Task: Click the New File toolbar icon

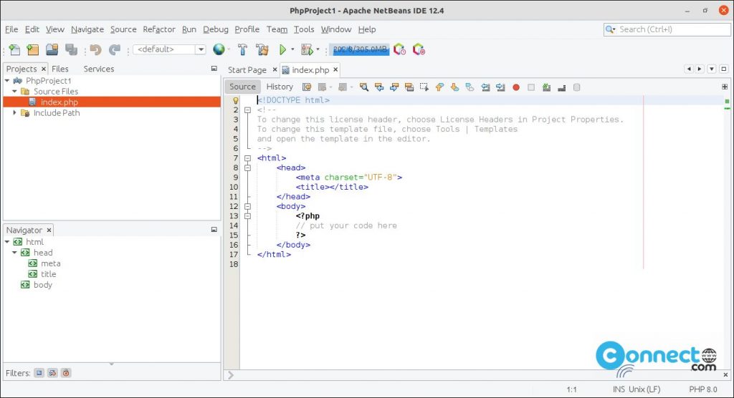Action: pos(14,49)
